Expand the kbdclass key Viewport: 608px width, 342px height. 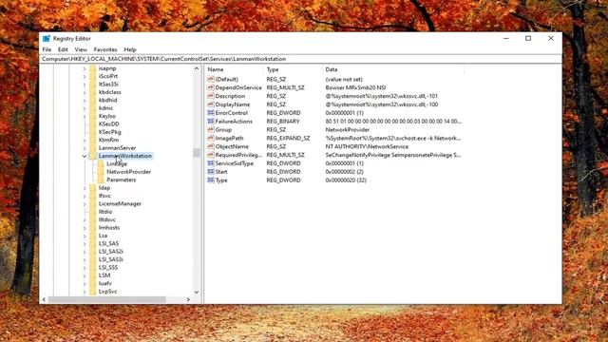[x=85, y=92]
